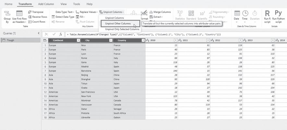The image size is (287, 130).
Task: Open the 2012 column filter dropdown
Action: 240,40
